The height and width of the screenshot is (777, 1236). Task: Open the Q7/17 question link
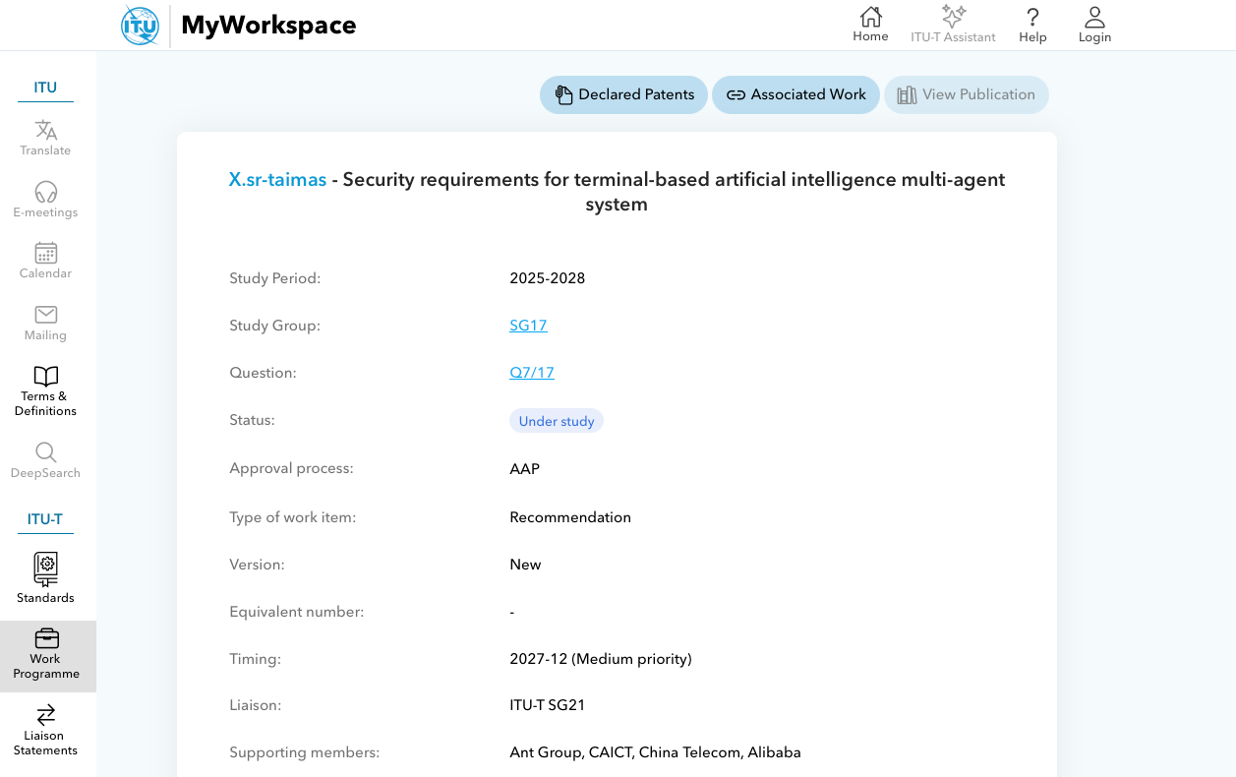tap(531, 373)
